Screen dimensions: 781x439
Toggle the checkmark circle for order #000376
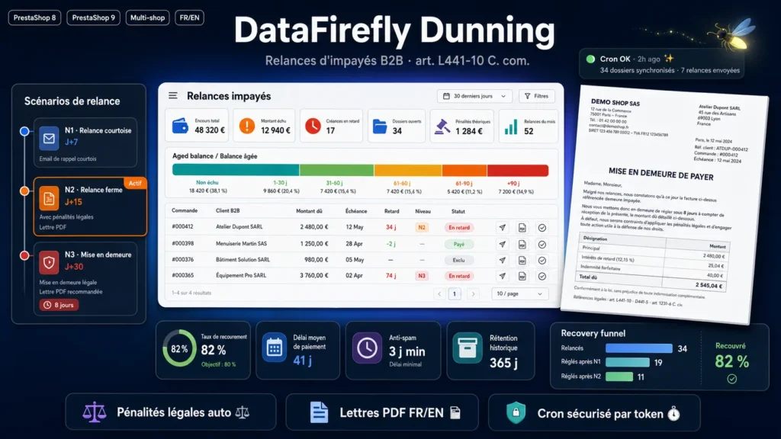click(542, 261)
